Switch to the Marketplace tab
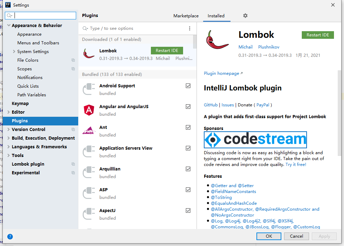Screen dimensions: 344x246 [x=186, y=16]
